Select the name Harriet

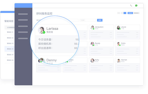coord(124,60)
